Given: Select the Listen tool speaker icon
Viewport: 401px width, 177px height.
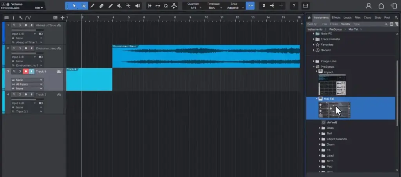Looking at the screenshot, I should tap(137, 5).
